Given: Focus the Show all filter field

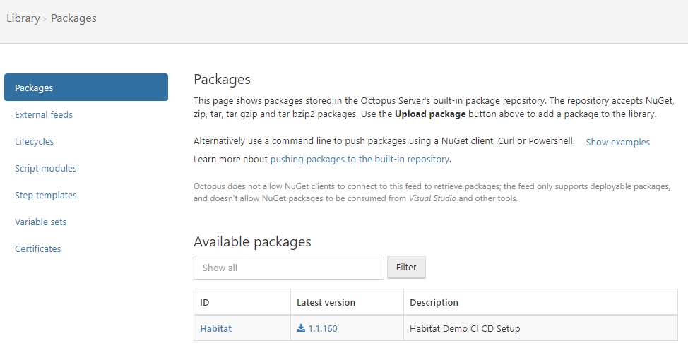Looking at the screenshot, I should (x=289, y=268).
